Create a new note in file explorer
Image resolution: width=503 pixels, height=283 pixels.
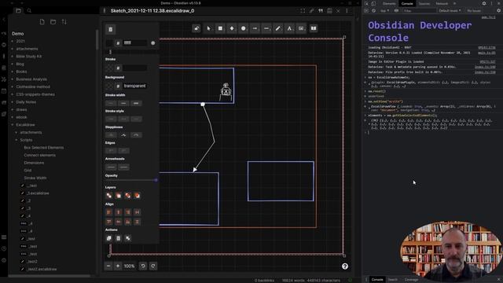(42, 22)
